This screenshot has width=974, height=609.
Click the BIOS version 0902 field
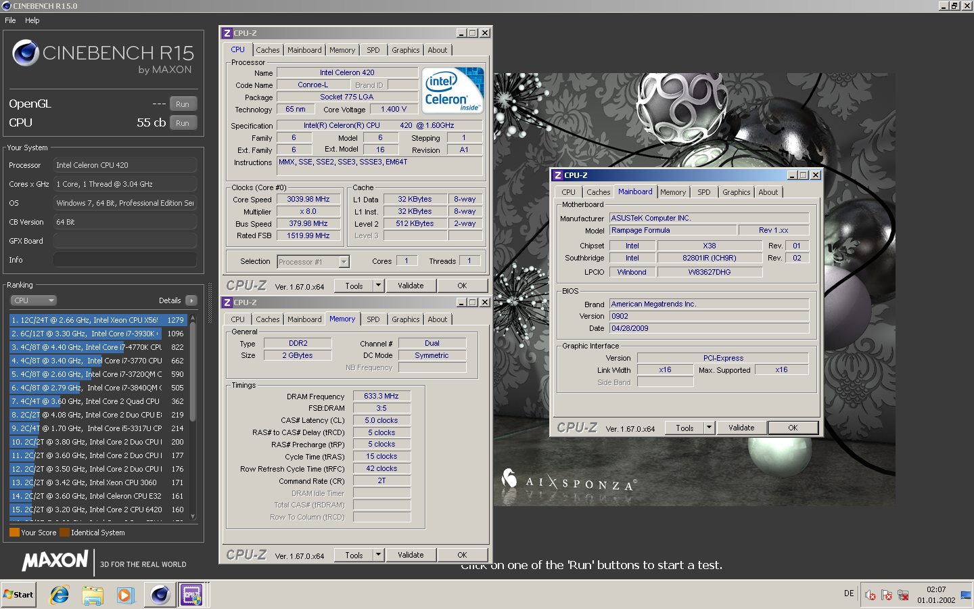pos(710,316)
